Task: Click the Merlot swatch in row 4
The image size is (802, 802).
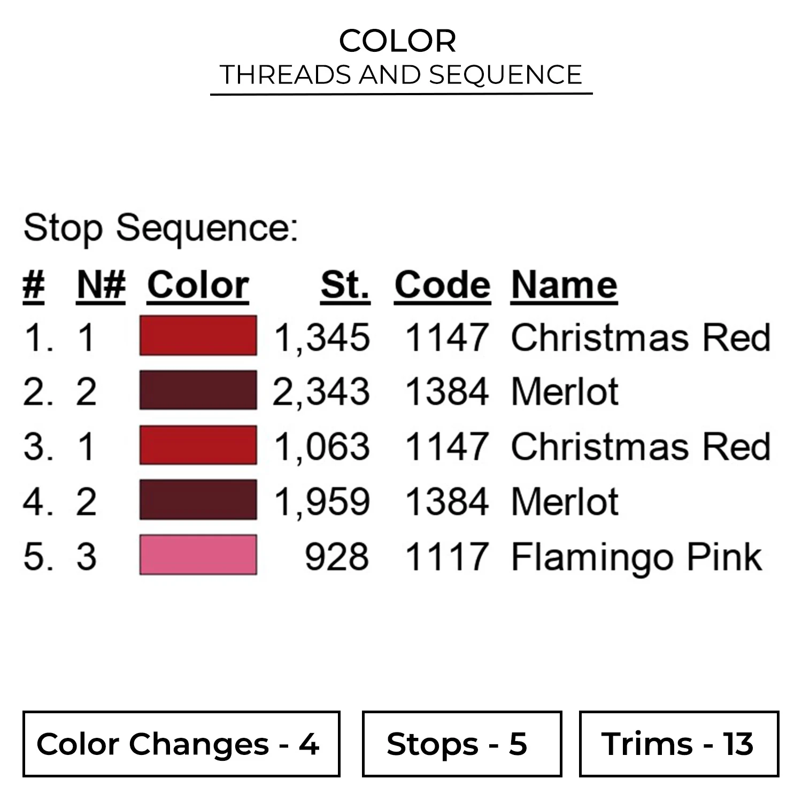Action: (198, 500)
